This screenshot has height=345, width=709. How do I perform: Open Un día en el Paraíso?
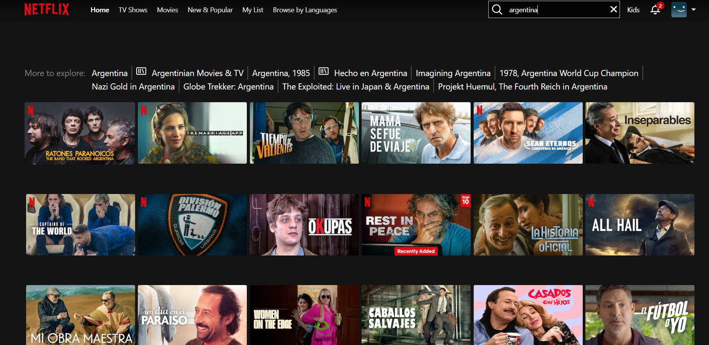[x=192, y=315]
